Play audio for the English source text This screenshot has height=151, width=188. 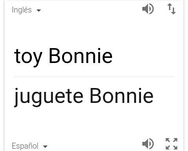click(x=148, y=9)
